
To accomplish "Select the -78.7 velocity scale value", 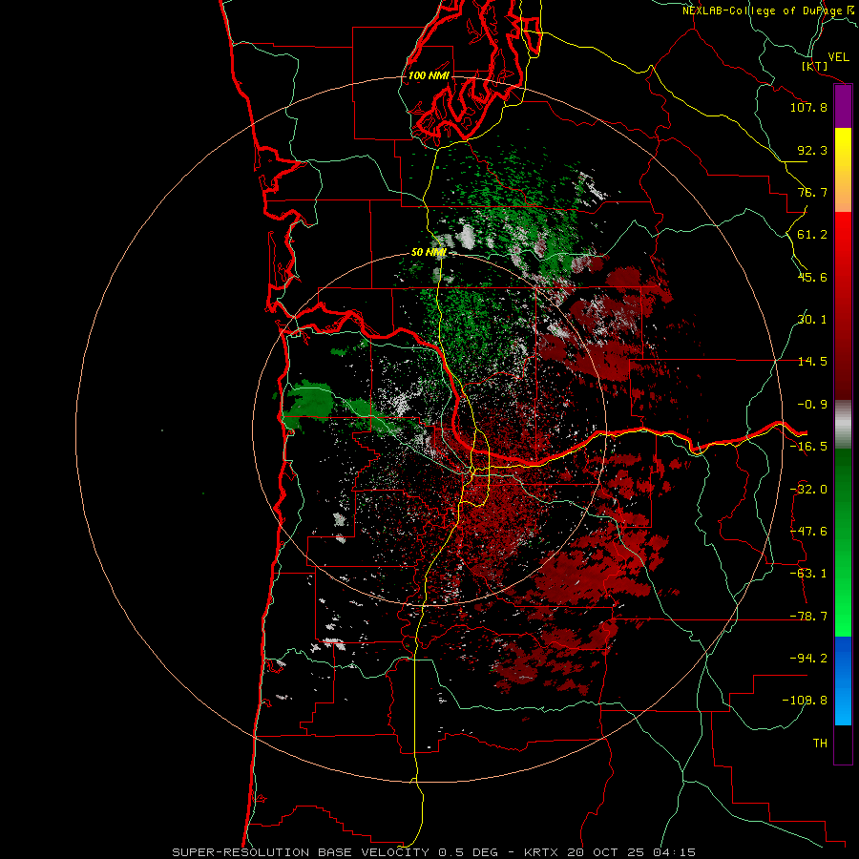I will pos(808,617).
